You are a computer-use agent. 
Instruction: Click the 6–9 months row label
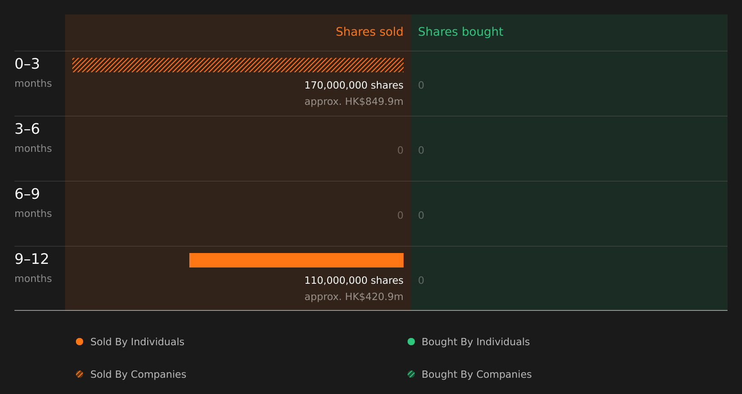33,203
